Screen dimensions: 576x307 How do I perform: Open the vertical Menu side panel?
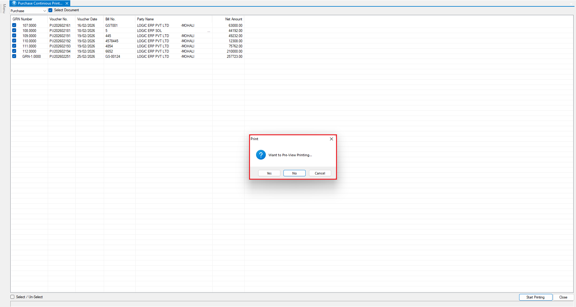pyautogui.click(x=4, y=9)
